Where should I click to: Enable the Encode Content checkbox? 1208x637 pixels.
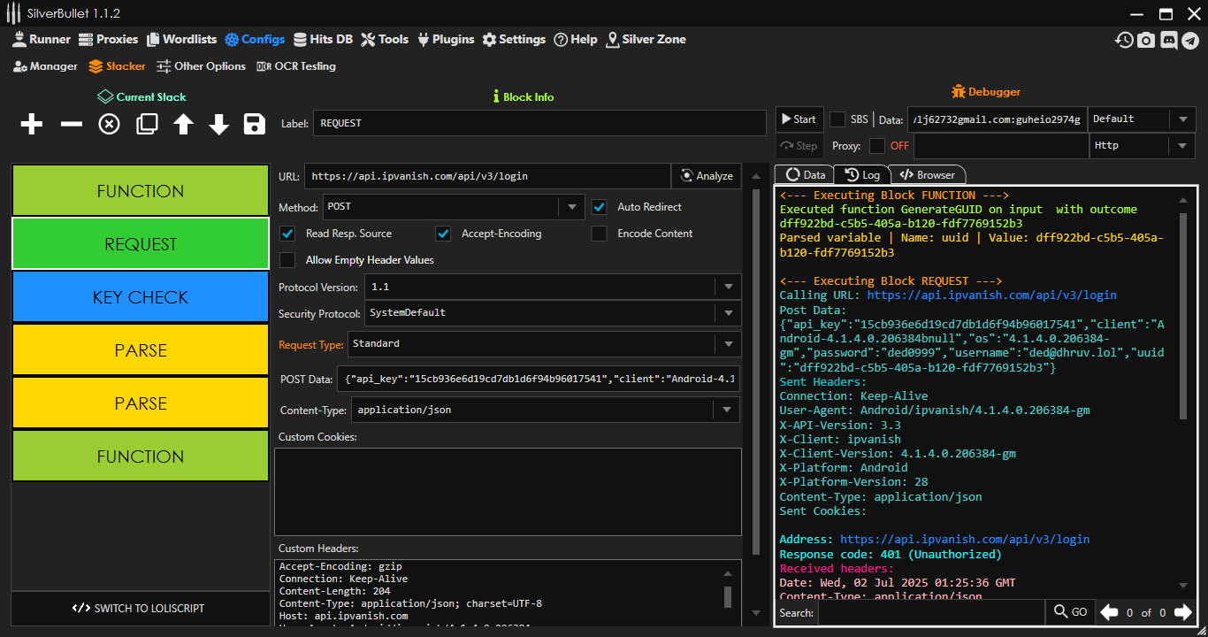point(600,234)
